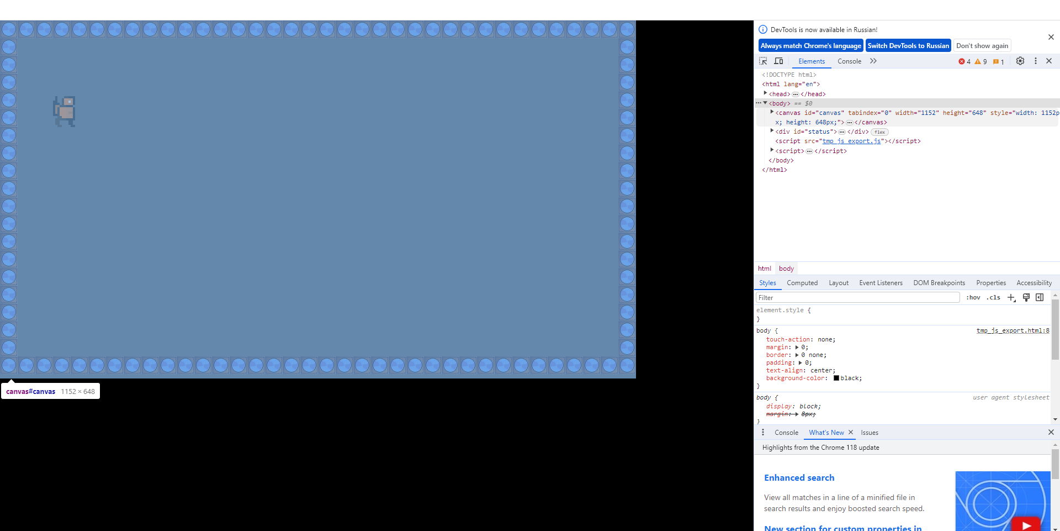This screenshot has width=1060, height=531.
Task: Open the Layout tab
Action: click(839, 283)
